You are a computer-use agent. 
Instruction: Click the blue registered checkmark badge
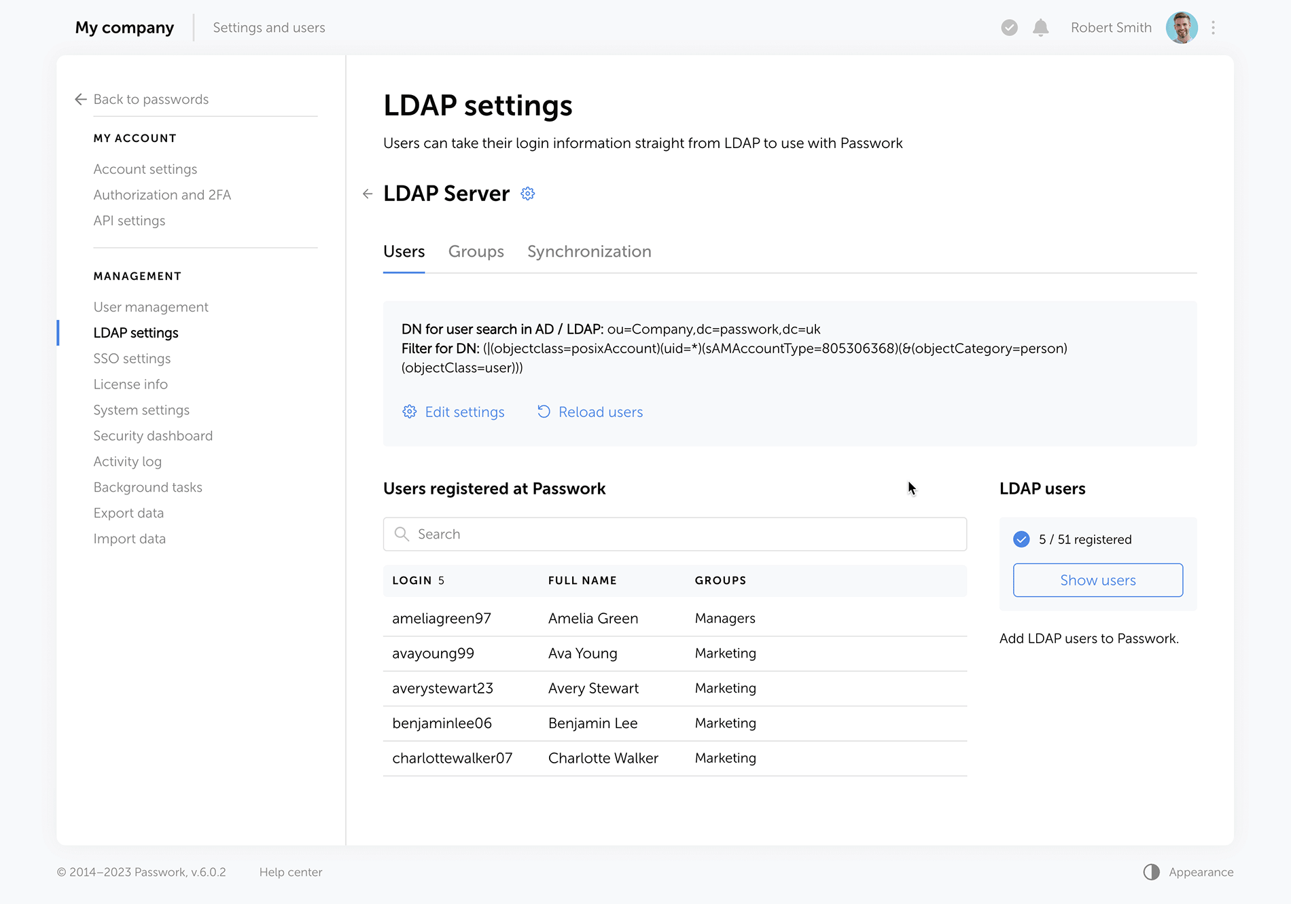point(1021,539)
